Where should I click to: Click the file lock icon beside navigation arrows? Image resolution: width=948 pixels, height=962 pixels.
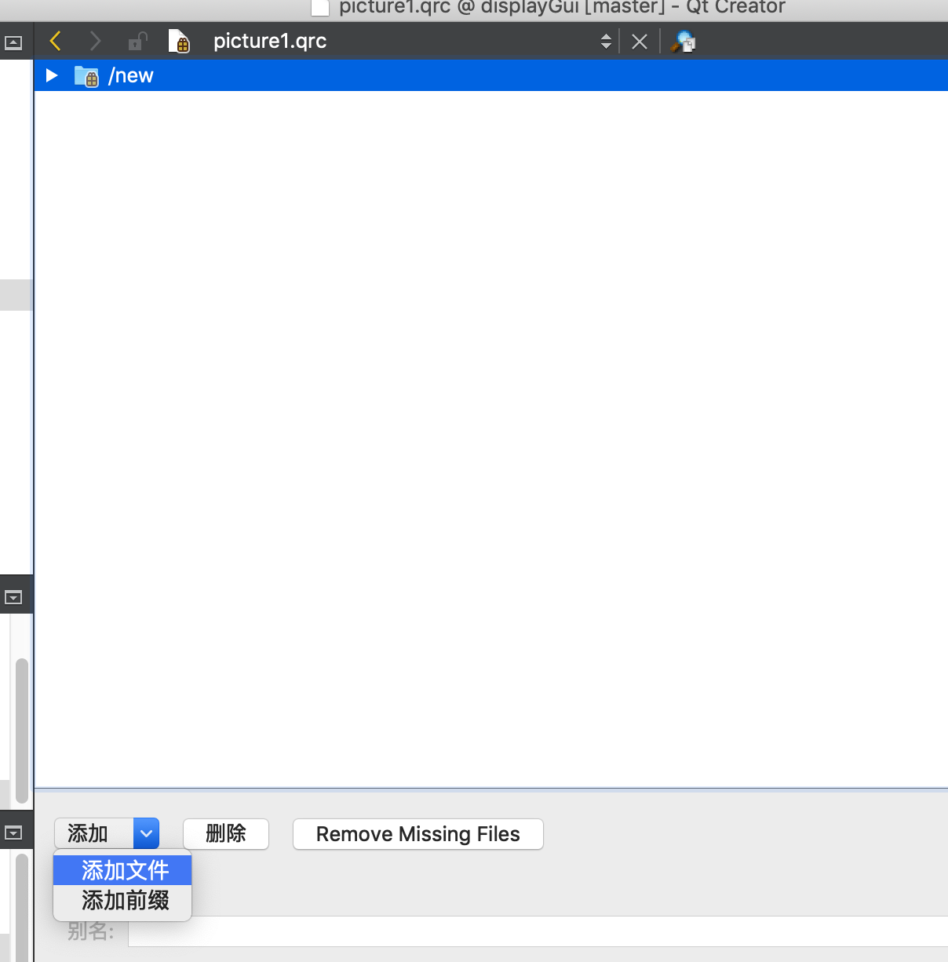tap(138, 40)
